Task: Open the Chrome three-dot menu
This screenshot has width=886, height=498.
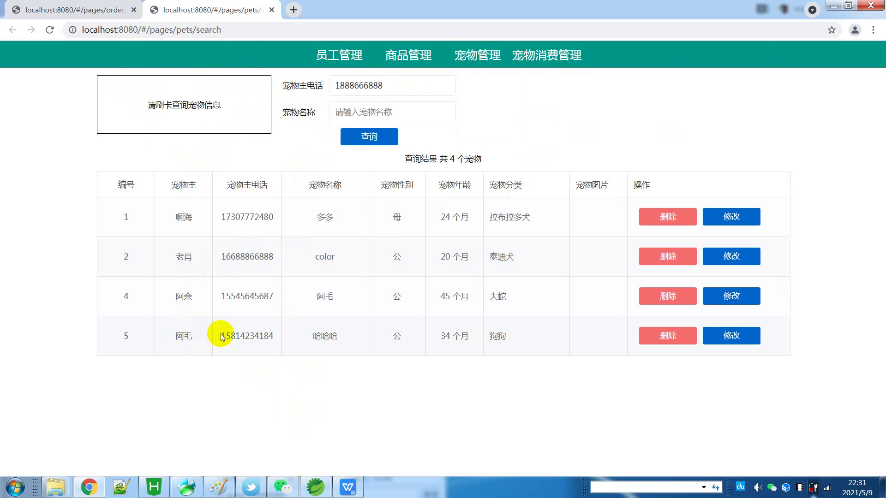Action: coord(873,30)
